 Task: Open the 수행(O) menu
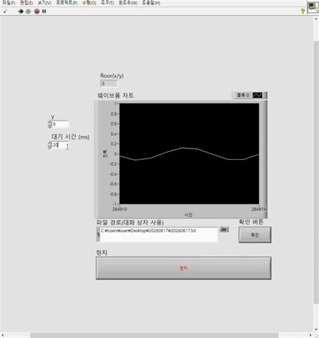(89, 3)
